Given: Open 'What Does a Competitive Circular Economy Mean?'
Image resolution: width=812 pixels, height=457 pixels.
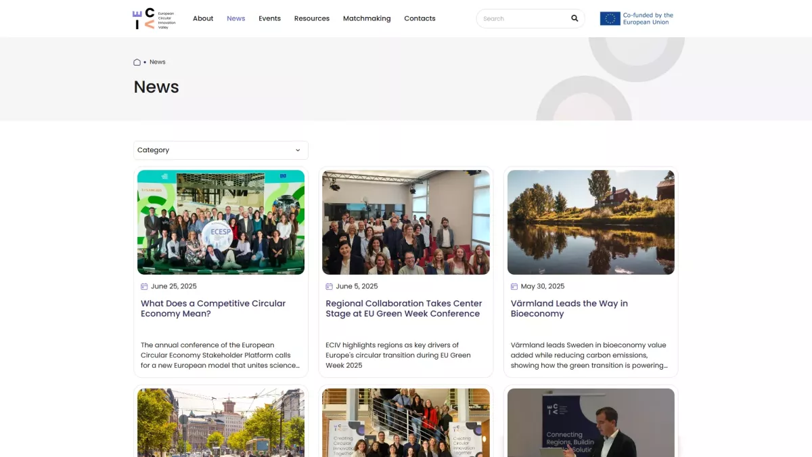Looking at the screenshot, I should click(212, 308).
